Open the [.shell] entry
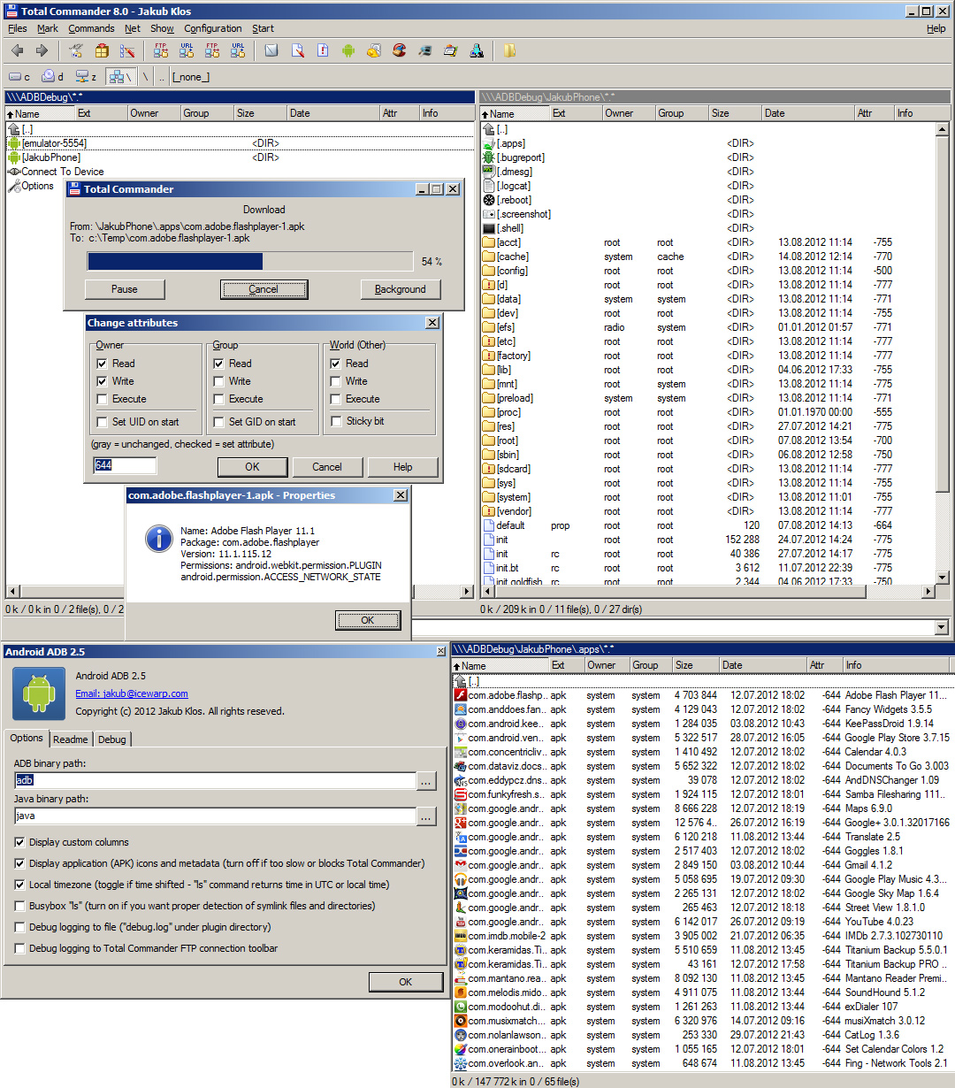The image size is (955, 1088). pos(509,228)
